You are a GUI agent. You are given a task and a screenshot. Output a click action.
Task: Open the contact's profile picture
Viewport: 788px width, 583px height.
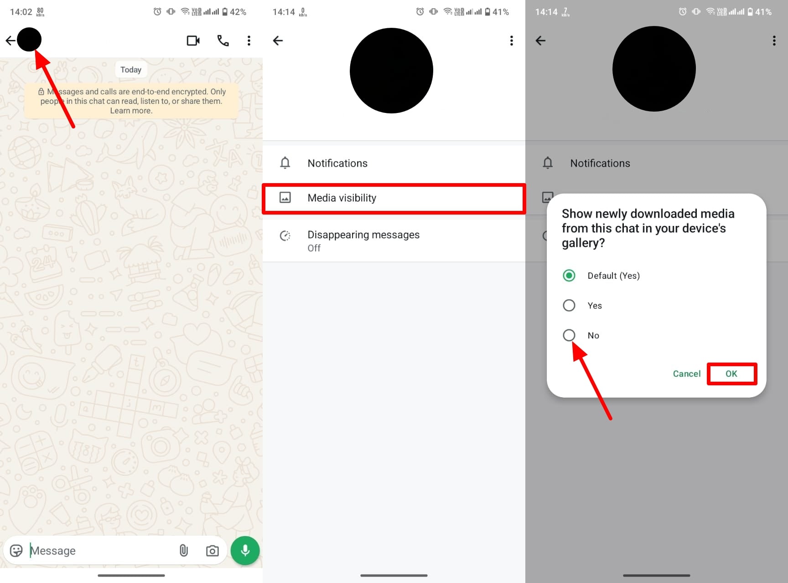click(x=29, y=39)
